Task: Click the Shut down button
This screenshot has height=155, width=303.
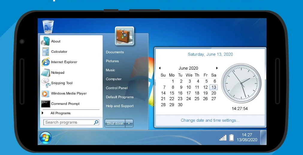Action: pos(115,123)
